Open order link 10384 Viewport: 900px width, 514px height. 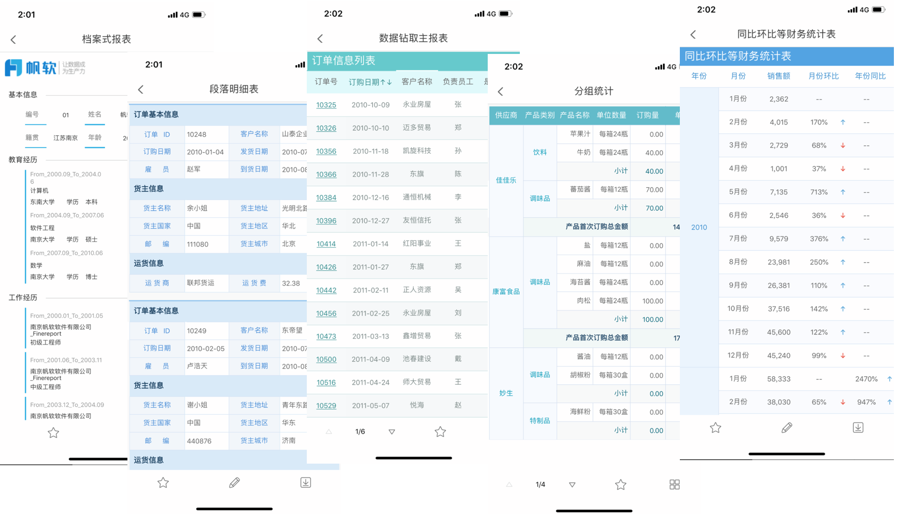tap(326, 197)
